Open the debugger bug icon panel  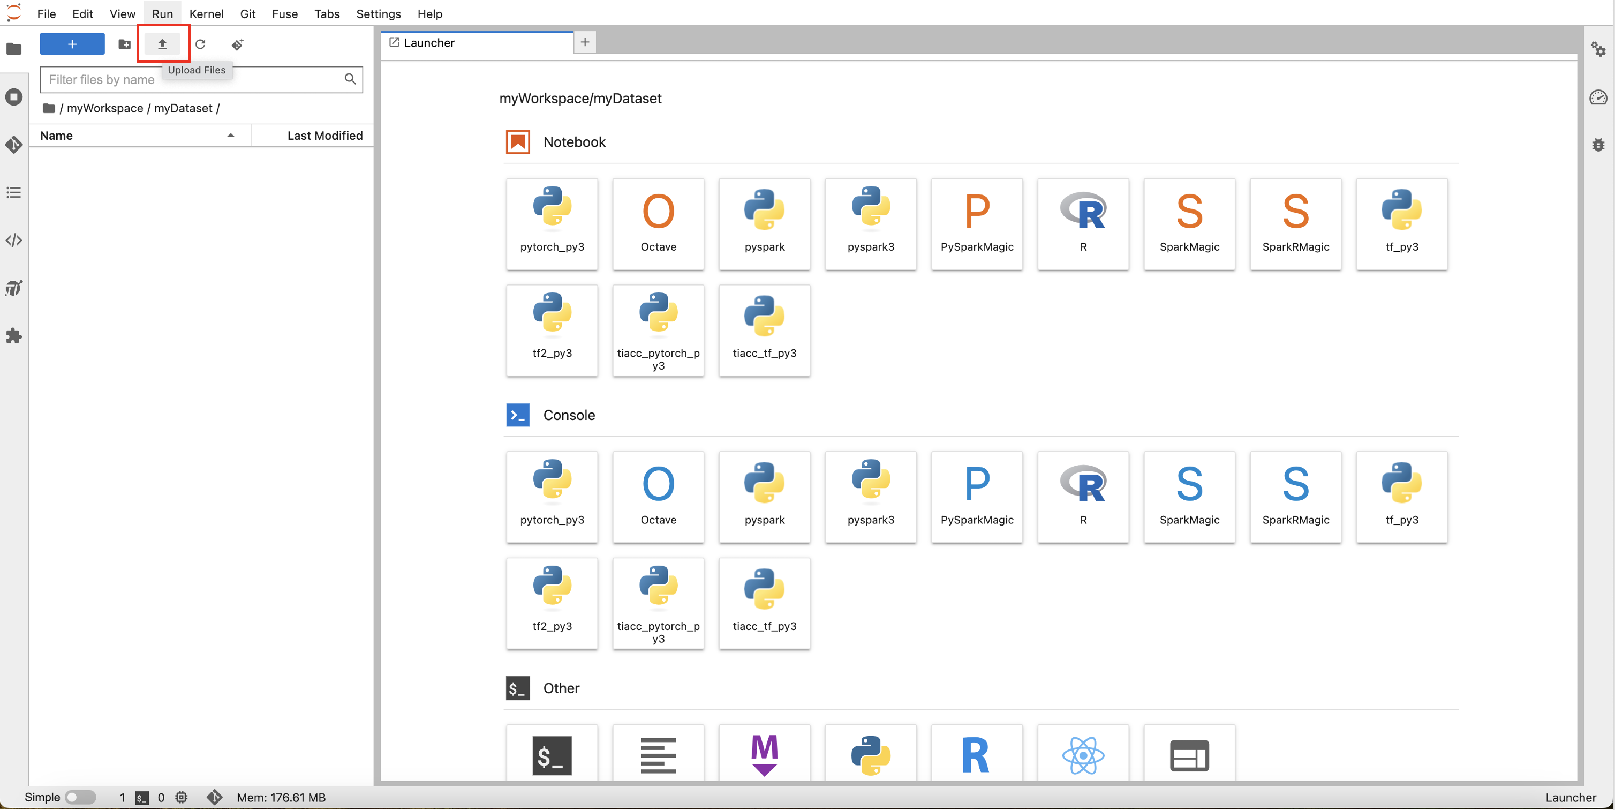point(1597,144)
